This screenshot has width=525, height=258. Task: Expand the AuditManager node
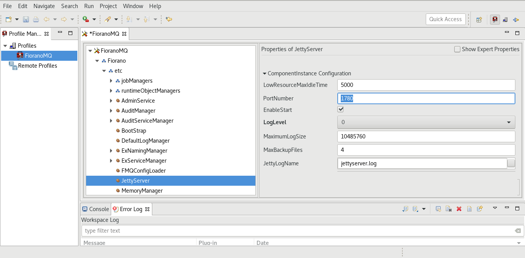click(x=111, y=111)
